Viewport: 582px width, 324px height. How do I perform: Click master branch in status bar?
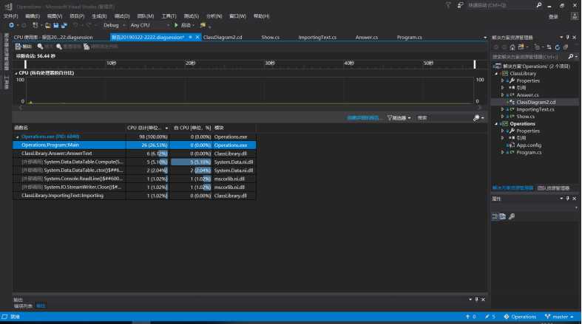tap(560, 317)
